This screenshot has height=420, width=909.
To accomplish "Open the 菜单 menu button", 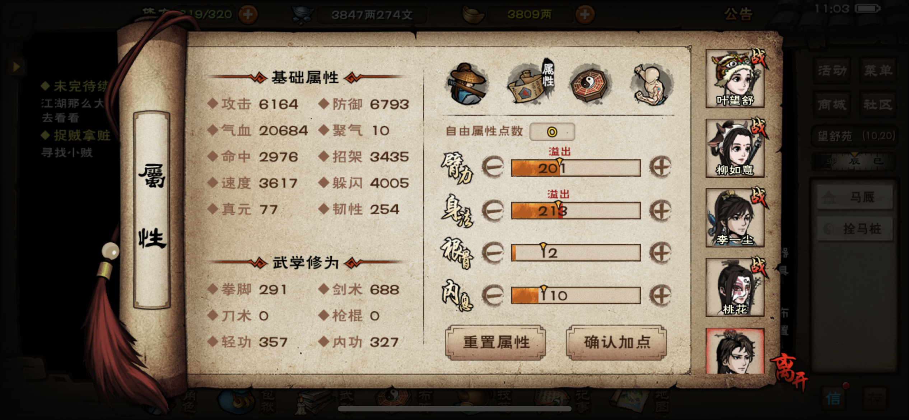I will pos(878,70).
